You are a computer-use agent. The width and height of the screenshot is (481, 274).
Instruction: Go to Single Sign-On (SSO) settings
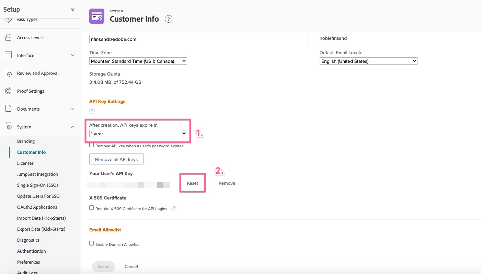tap(37, 185)
